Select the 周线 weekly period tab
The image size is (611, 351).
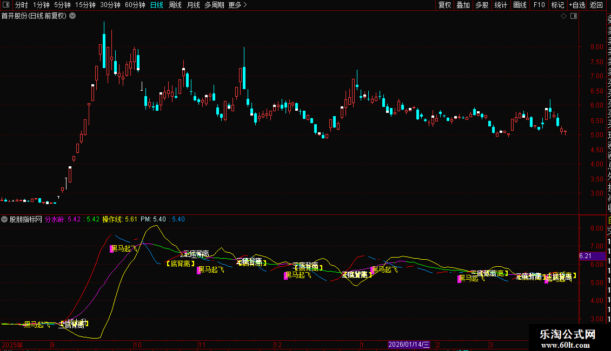175,5
